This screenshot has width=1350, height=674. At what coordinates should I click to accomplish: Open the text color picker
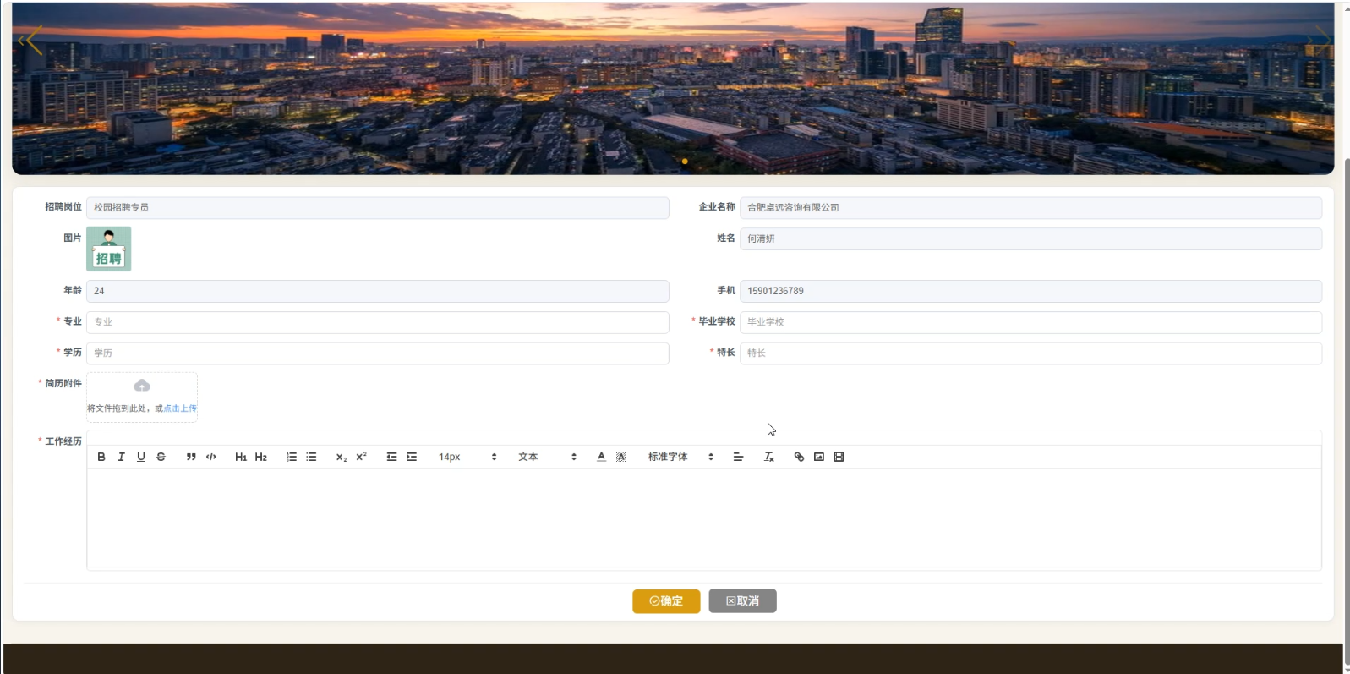(x=601, y=457)
